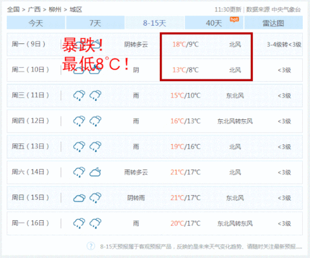
Task: Click daytime rain icon in 周三（11日）row
Action: pos(79,95)
